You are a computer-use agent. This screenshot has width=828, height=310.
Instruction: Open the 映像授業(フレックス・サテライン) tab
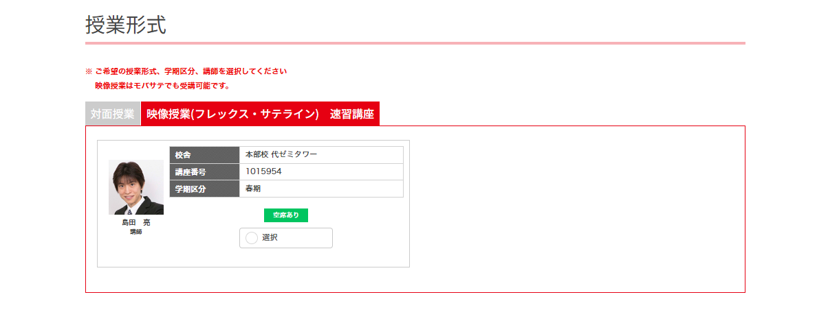click(x=232, y=114)
